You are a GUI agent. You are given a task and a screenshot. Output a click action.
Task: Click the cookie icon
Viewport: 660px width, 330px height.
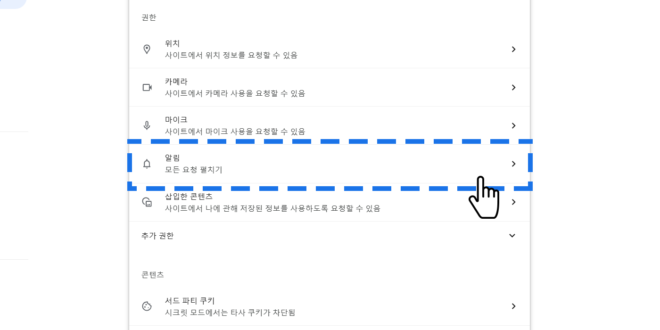[x=147, y=306]
